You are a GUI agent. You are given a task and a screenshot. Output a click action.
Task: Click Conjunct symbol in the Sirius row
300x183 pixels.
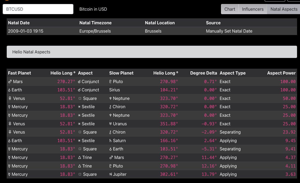[79, 90]
